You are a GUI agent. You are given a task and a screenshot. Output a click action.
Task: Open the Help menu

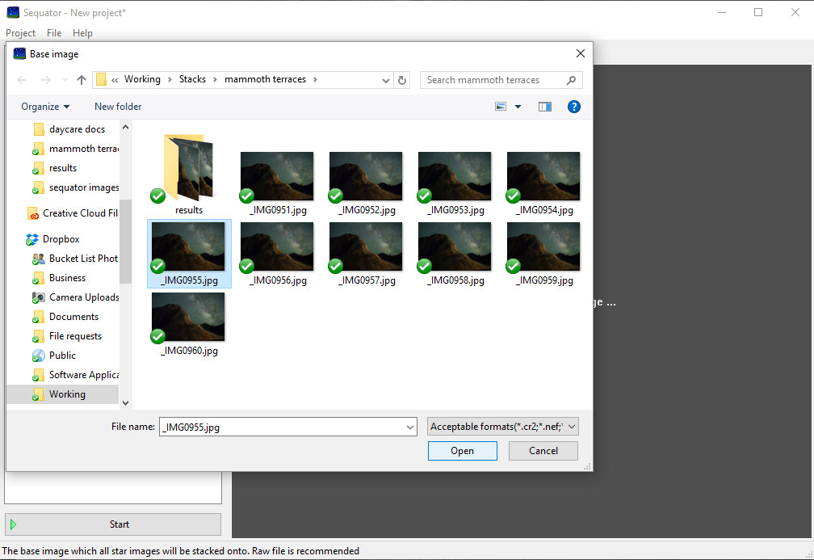pos(82,32)
